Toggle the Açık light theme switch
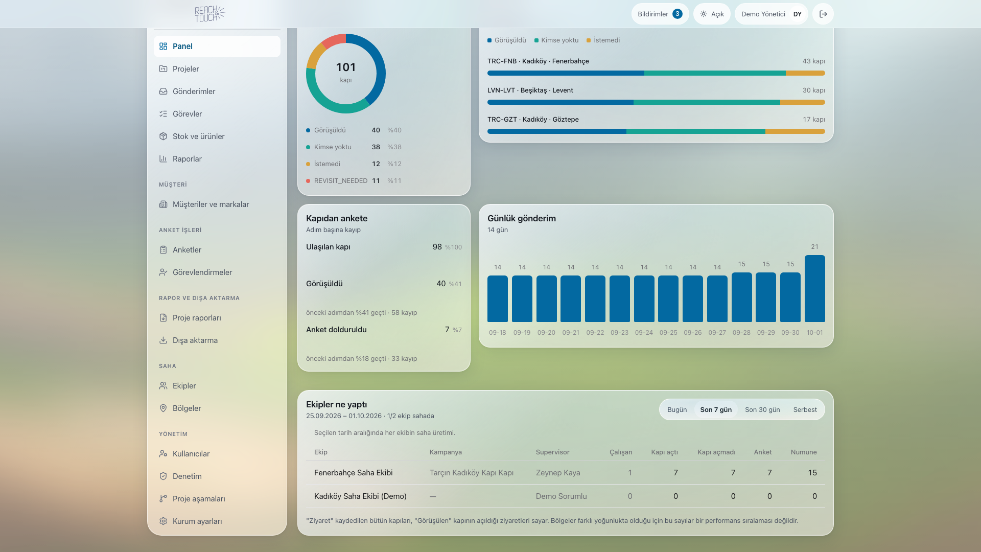The image size is (981, 552). (x=712, y=14)
